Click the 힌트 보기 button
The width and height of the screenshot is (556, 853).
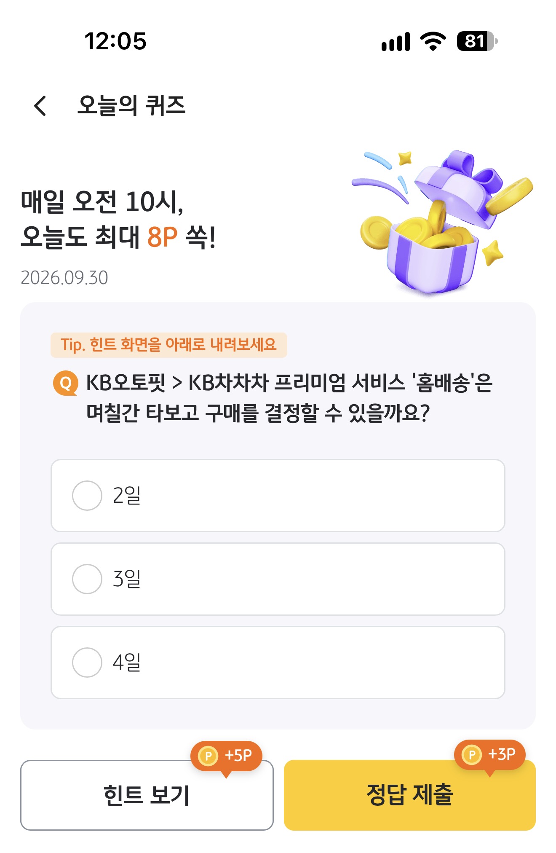point(147,795)
